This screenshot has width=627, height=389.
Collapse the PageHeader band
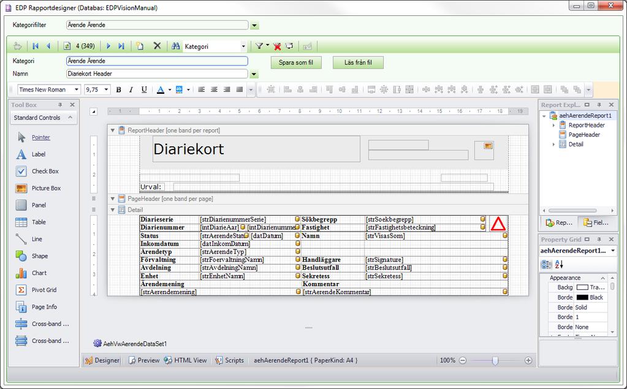[x=113, y=198]
